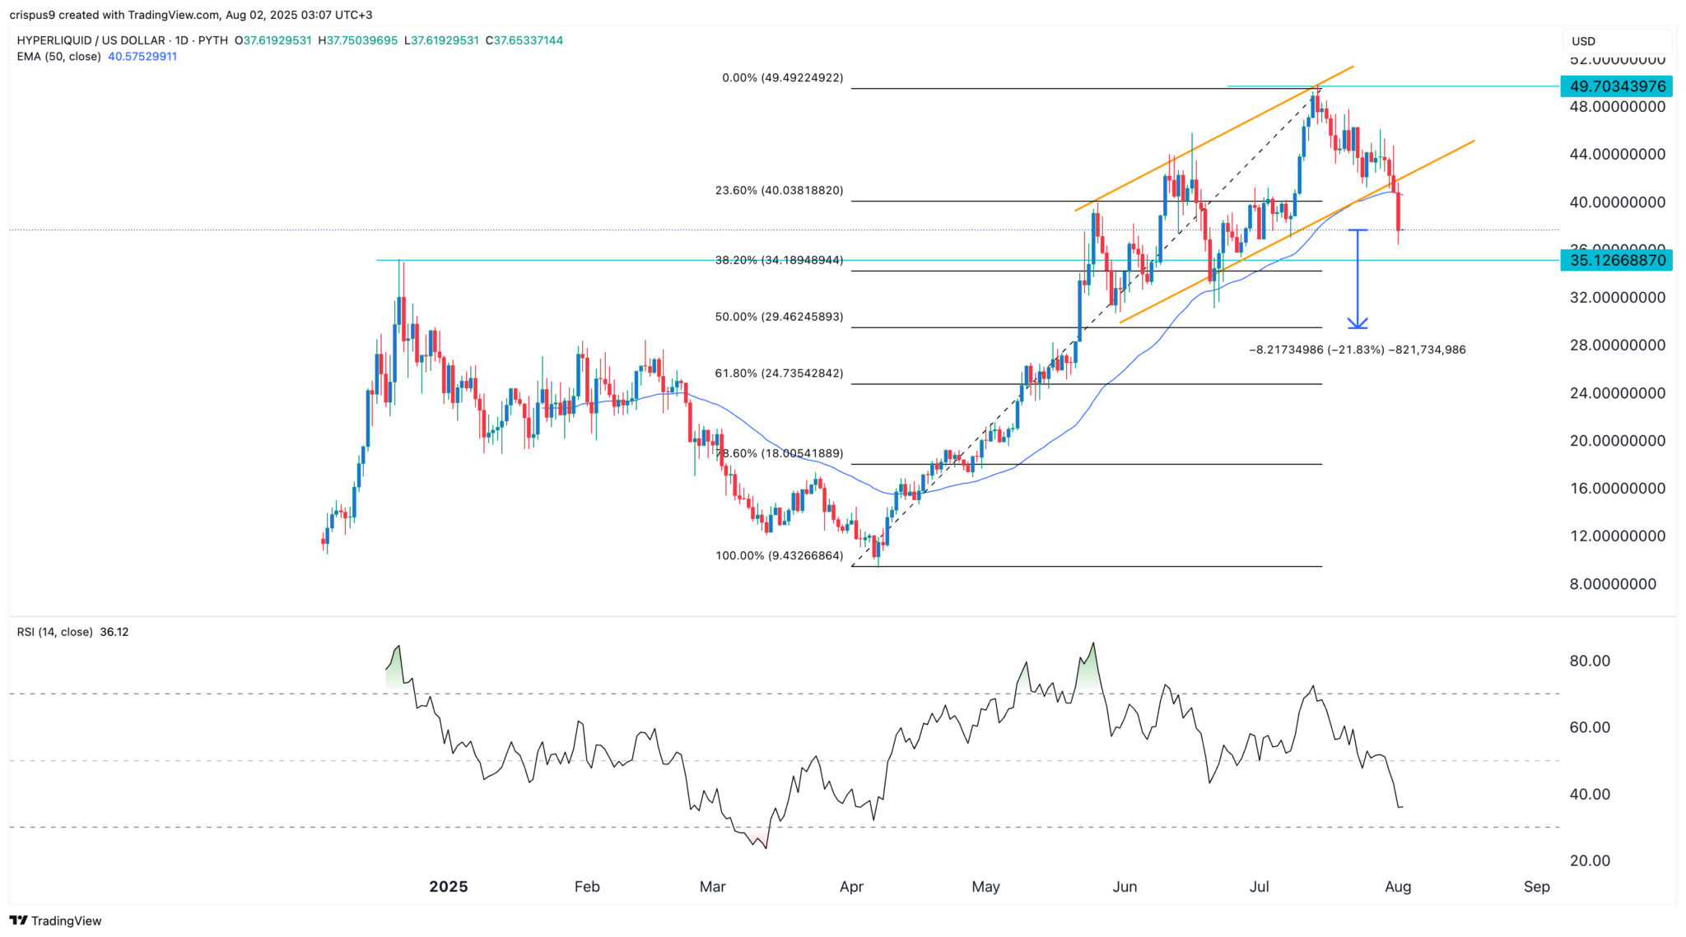The height and width of the screenshot is (937, 1686).
Task: Click the Mar label on time axis
Action: click(712, 887)
